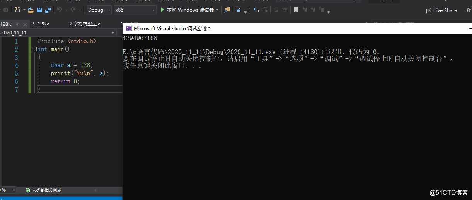
Task: Click the console output 4294967168
Action: [140, 38]
